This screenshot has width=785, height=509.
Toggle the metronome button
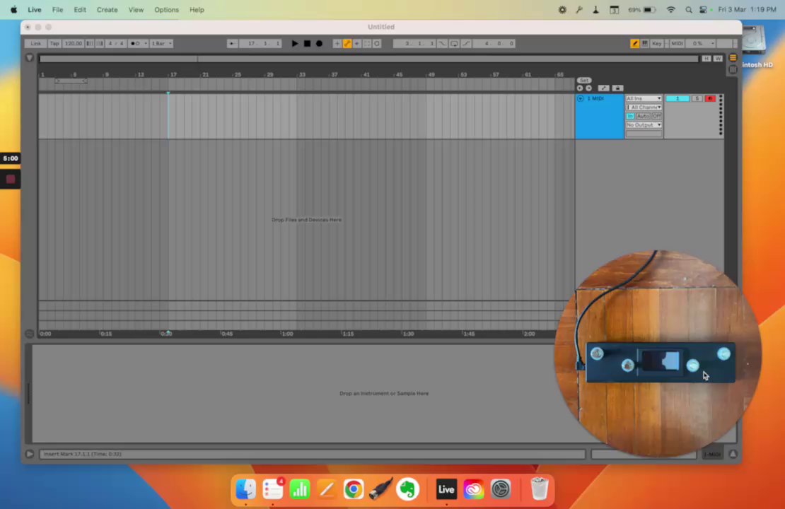click(x=135, y=44)
